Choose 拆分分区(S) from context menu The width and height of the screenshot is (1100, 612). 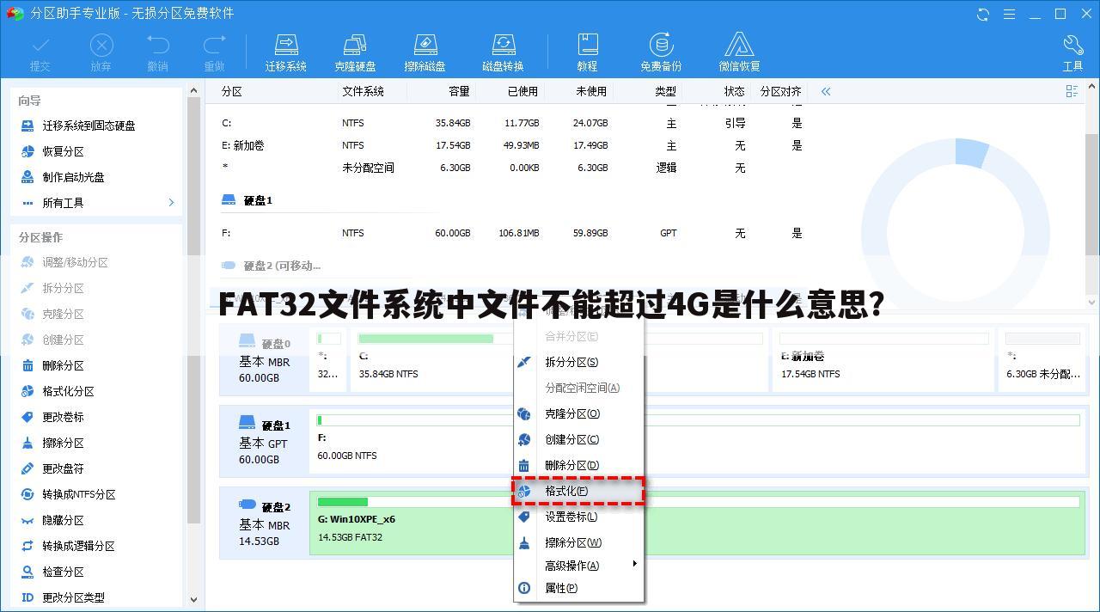click(579, 362)
